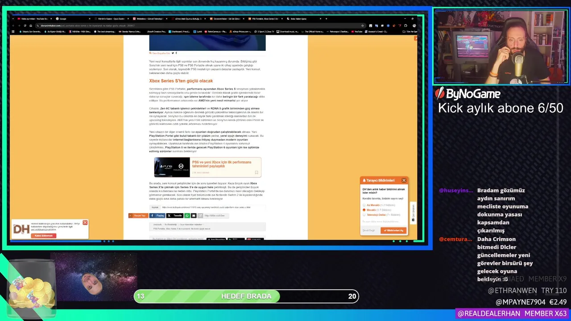Image resolution: width=571 pixels, height=321 pixels.
Task: Click the browser home icon
Action: [31, 25]
